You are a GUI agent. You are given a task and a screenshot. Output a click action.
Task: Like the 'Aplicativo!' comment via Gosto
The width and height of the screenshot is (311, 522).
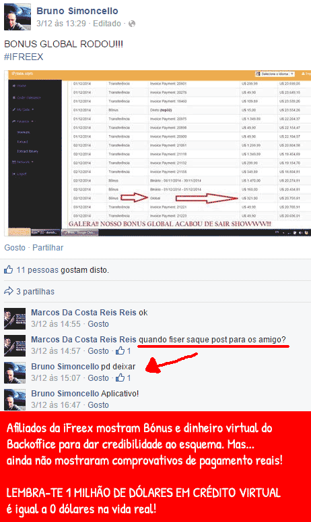pos(98,404)
